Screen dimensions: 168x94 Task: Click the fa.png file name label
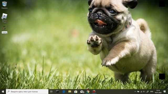tap(4, 32)
